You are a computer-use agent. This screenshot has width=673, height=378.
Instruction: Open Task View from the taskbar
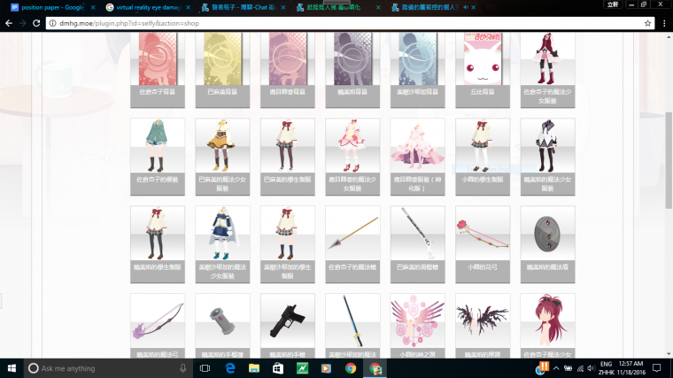[205, 368]
